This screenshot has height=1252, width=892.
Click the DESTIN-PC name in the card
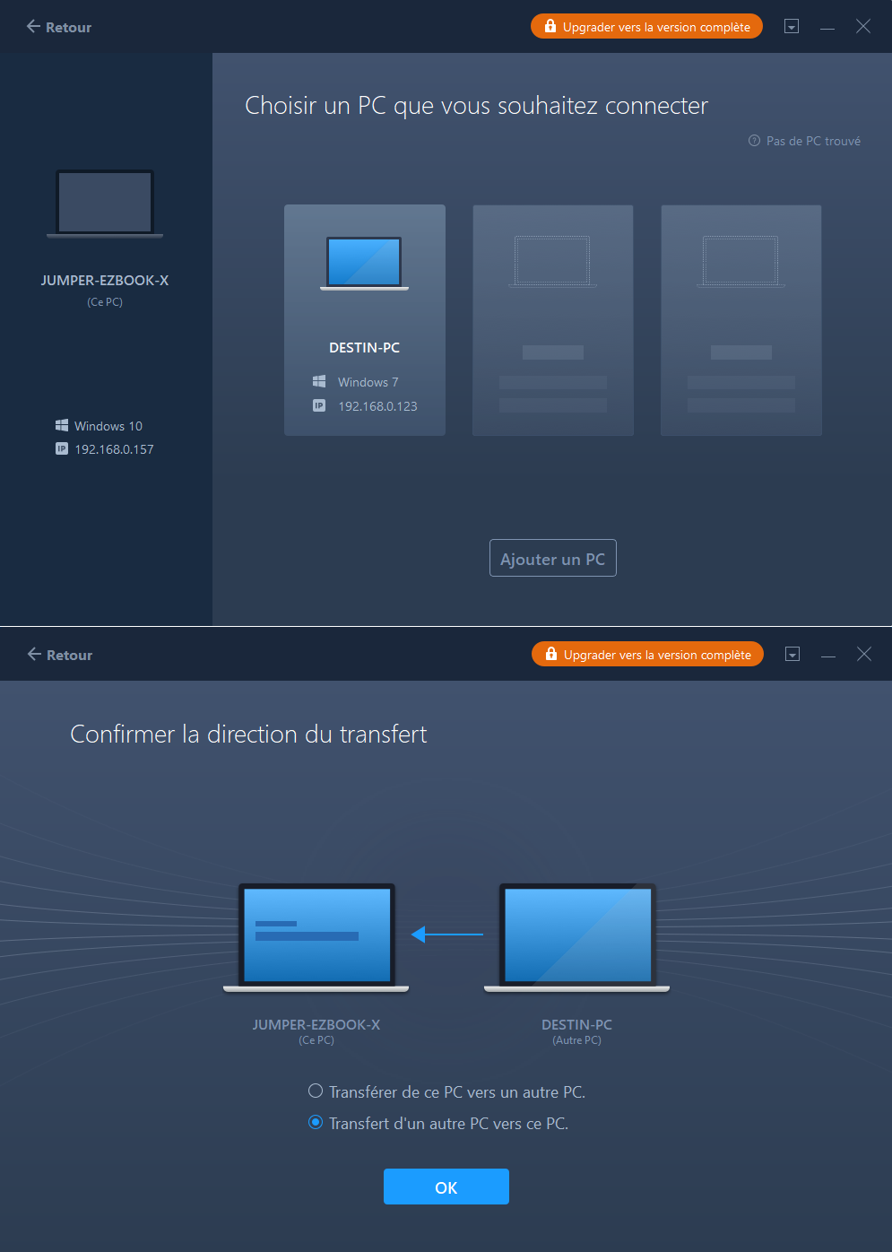coord(364,347)
